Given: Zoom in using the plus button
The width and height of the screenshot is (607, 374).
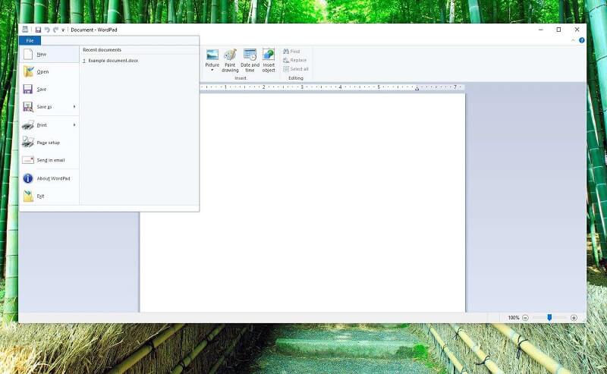Looking at the screenshot, I should pos(574,318).
